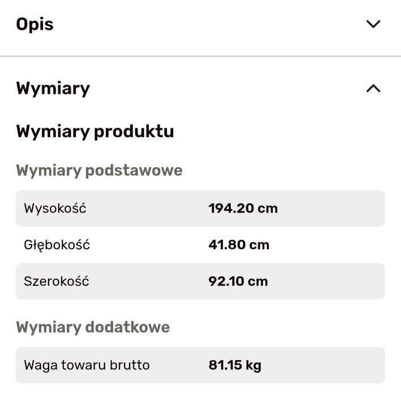401x396 pixels.
Task: Click the 92.10 cm width value
Action: point(238,281)
